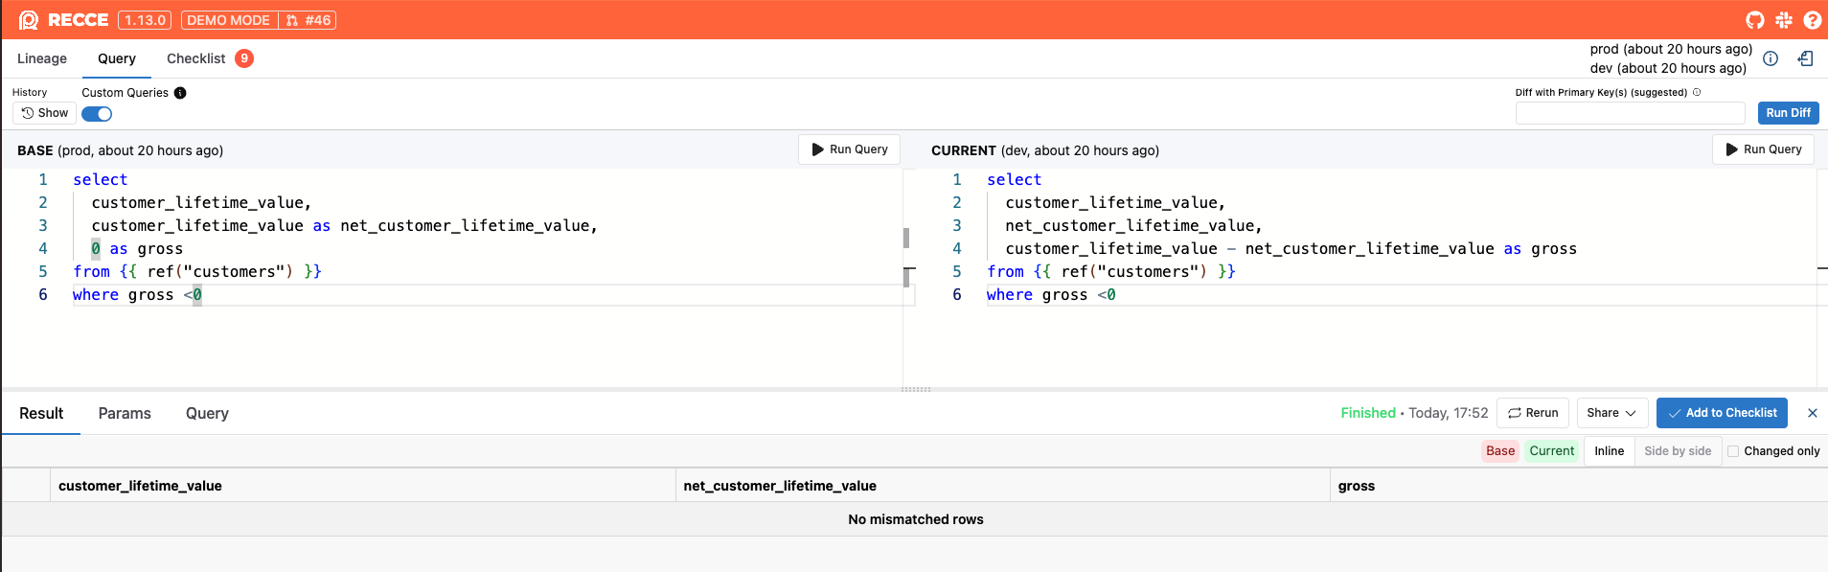
Task: Select the Result tab
Action: click(x=41, y=413)
